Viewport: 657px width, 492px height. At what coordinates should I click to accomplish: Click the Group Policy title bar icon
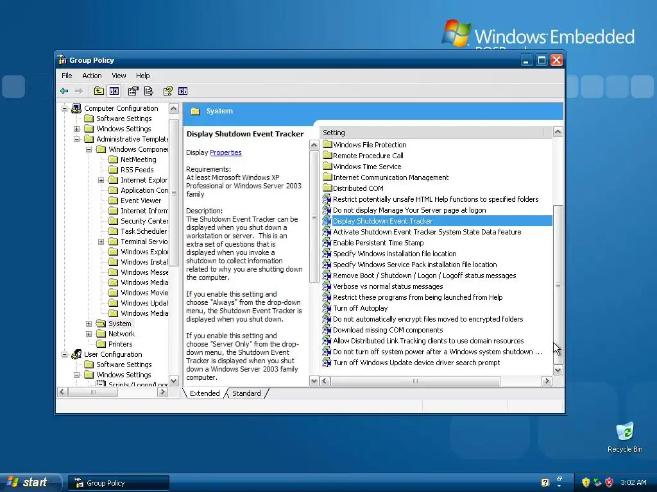pos(62,60)
